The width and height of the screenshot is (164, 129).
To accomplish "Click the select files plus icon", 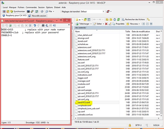I will coord(143,24).
